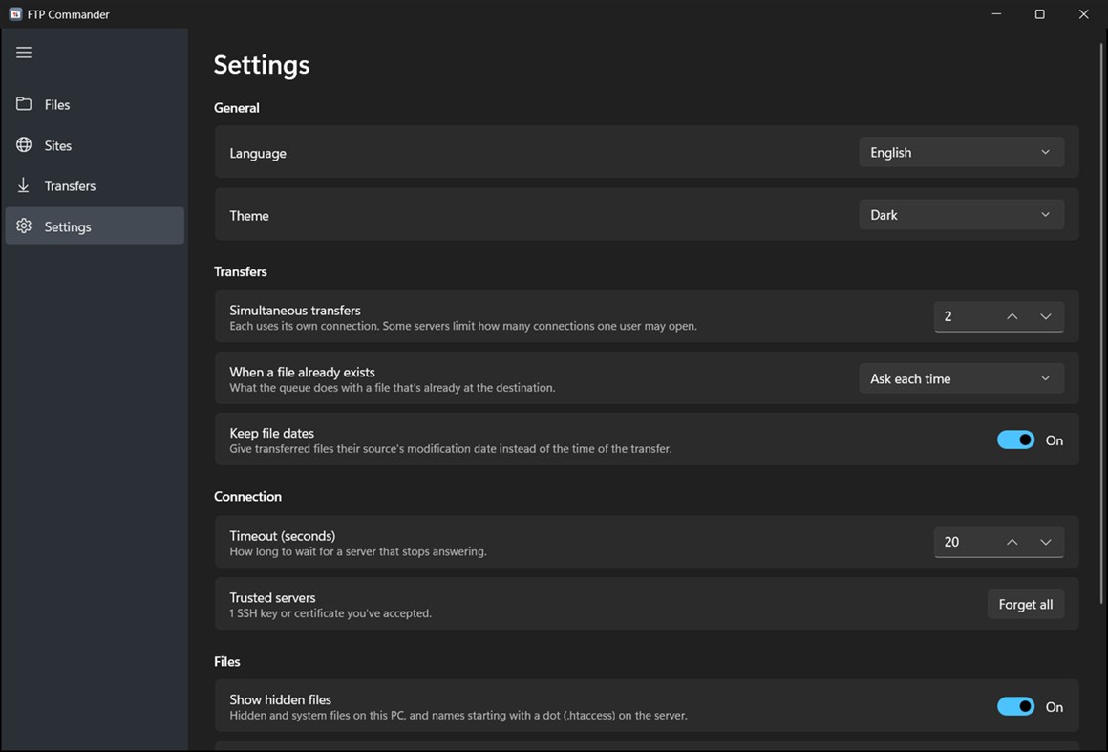
Task: Close the FTP Commander window
Action: pyautogui.click(x=1083, y=14)
